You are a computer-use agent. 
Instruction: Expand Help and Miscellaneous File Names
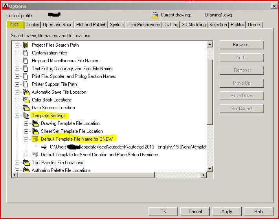click(17, 61)
